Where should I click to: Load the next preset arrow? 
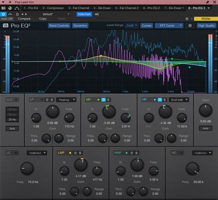pos(26,14)
